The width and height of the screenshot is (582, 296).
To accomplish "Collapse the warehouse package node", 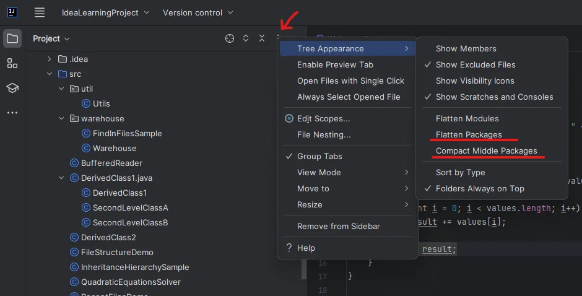I will tap(61, 118).
